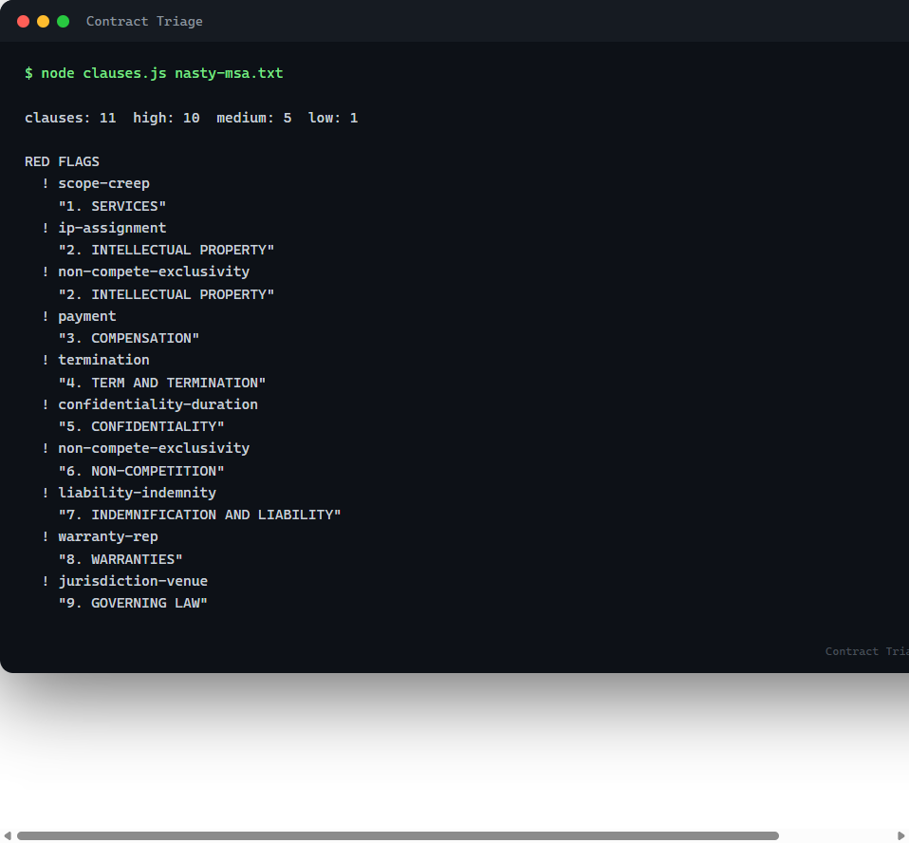Select the payment flag line
This screenshot has width=909, height=843.
tap(79, 316)
